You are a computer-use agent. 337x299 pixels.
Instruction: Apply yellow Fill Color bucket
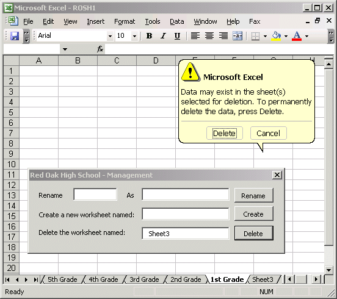point(277,36)
